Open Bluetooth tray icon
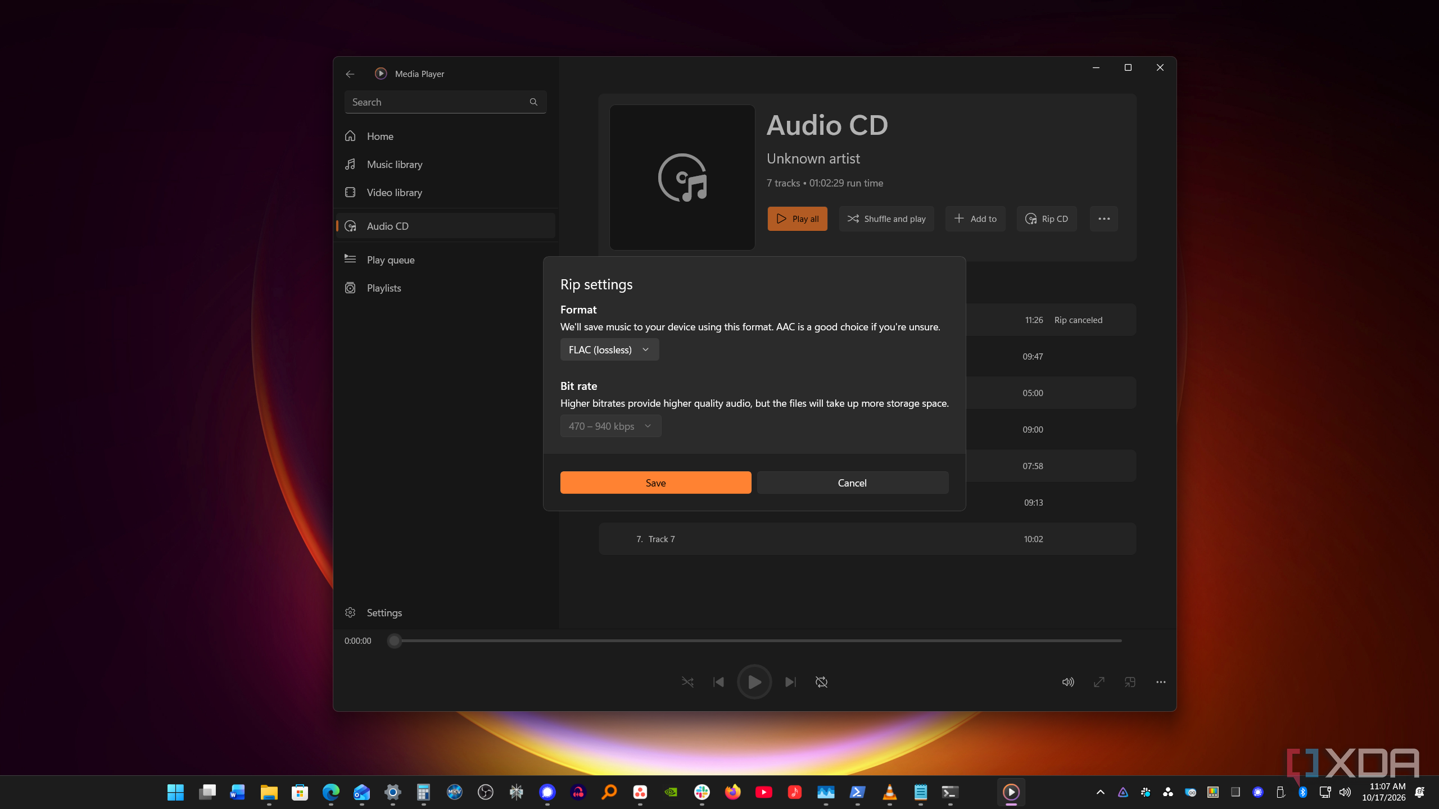1439x809 pixels. tap(1302, 792)
